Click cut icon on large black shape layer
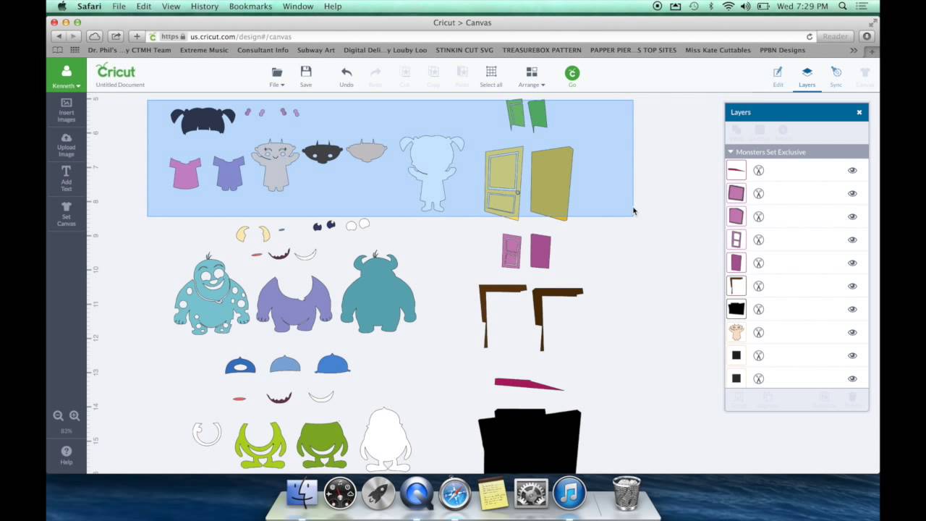Viewport: 926px width, 521px height. pyautogui.click(x=758, y=310)
